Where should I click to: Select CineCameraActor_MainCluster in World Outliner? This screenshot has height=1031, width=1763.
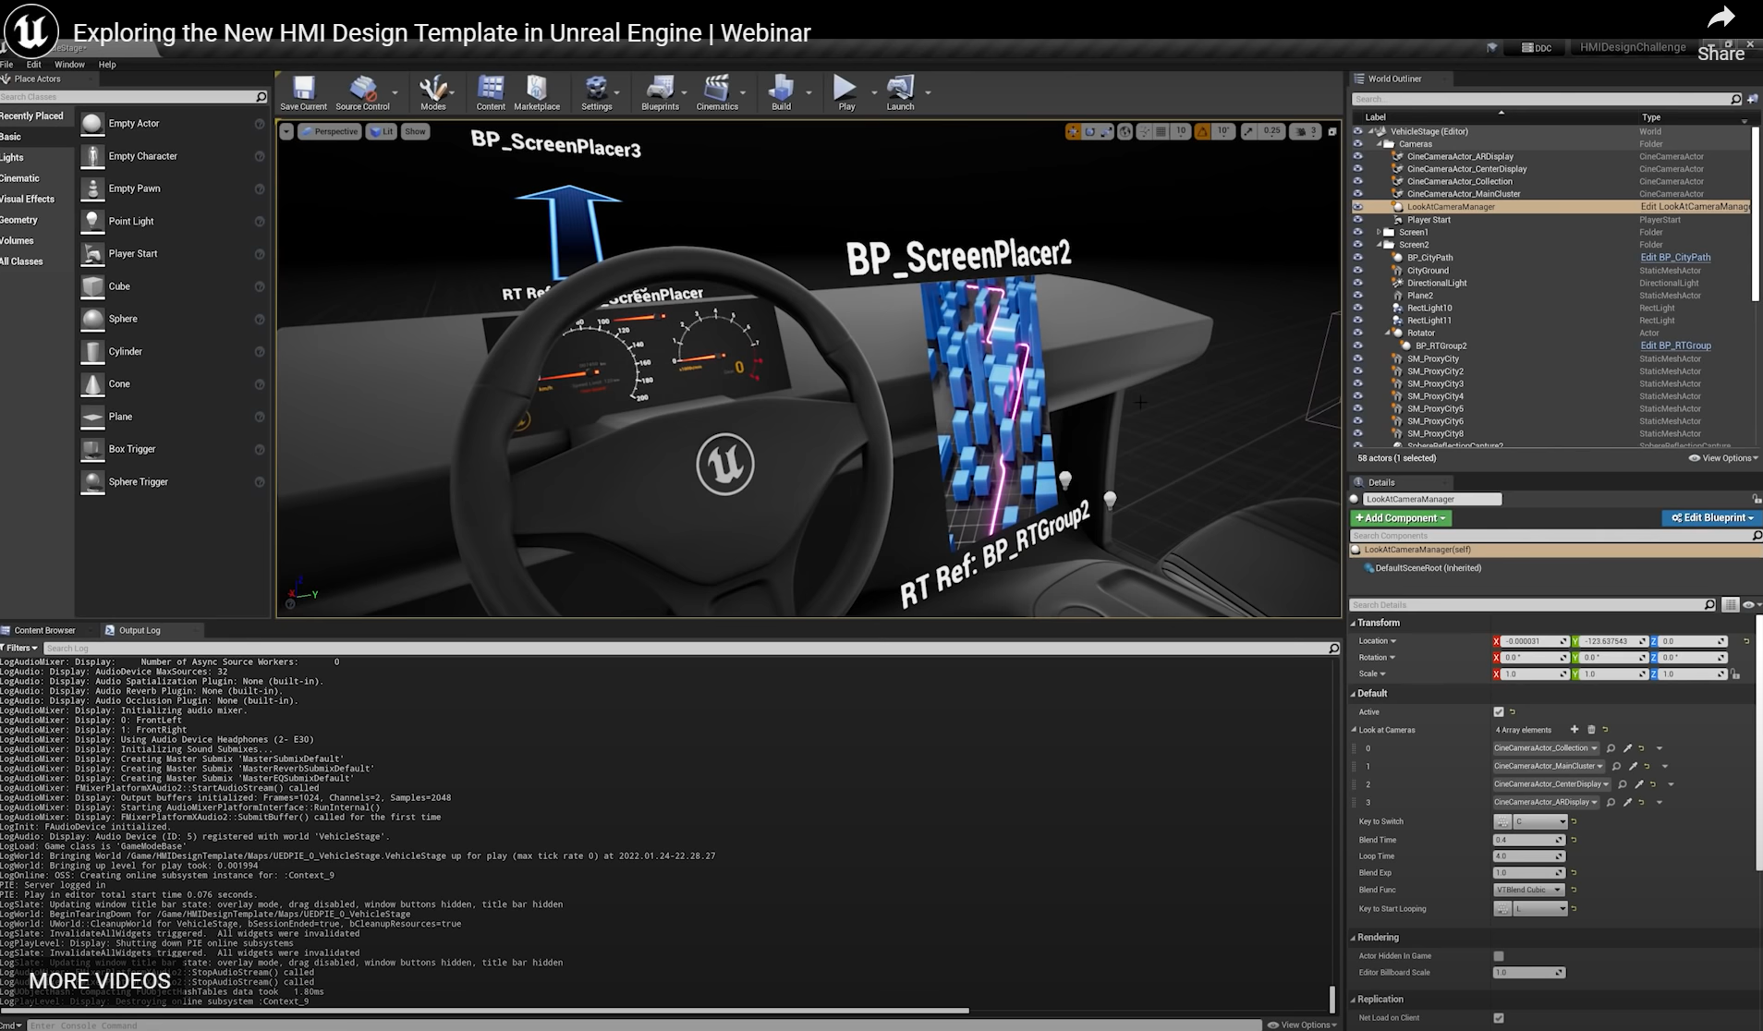(1463, 194)
